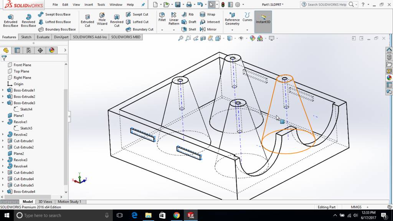Image resolution: width=393 pixels, height=221 pixels.
Task: Choose Swept Boss/Base feature
Action: pos(54,15)
